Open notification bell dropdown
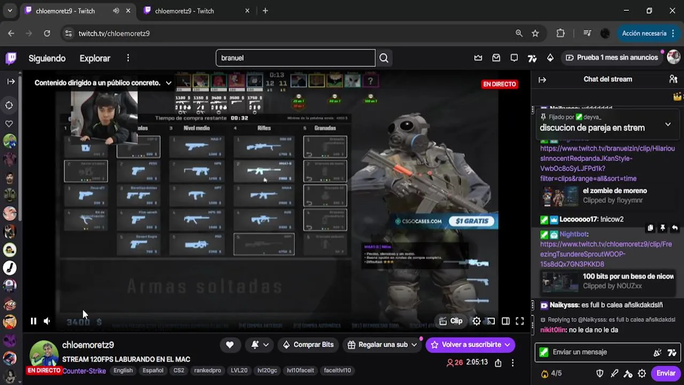This screenshot has width=684, height=385. [260, 345]
